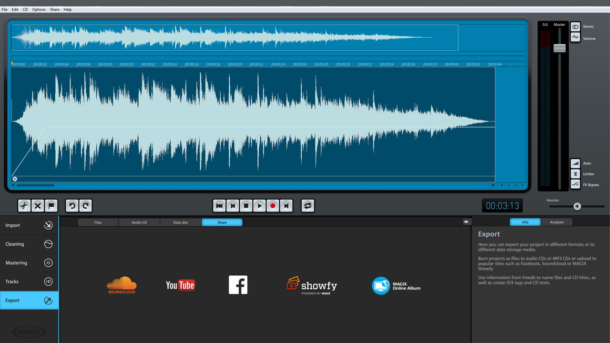This screenshot has width=610, height=343.
Task: Toggle the master Limiter
Action: [575, 174]
